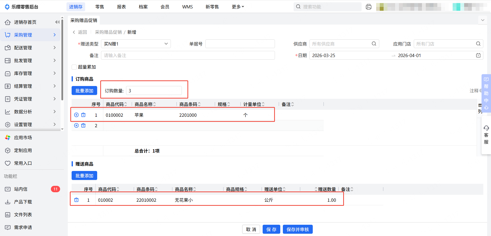Screen dimensions: 491x236
Task: Click the search magnifier icon in top bar
Action: click(x=298, y=7)
